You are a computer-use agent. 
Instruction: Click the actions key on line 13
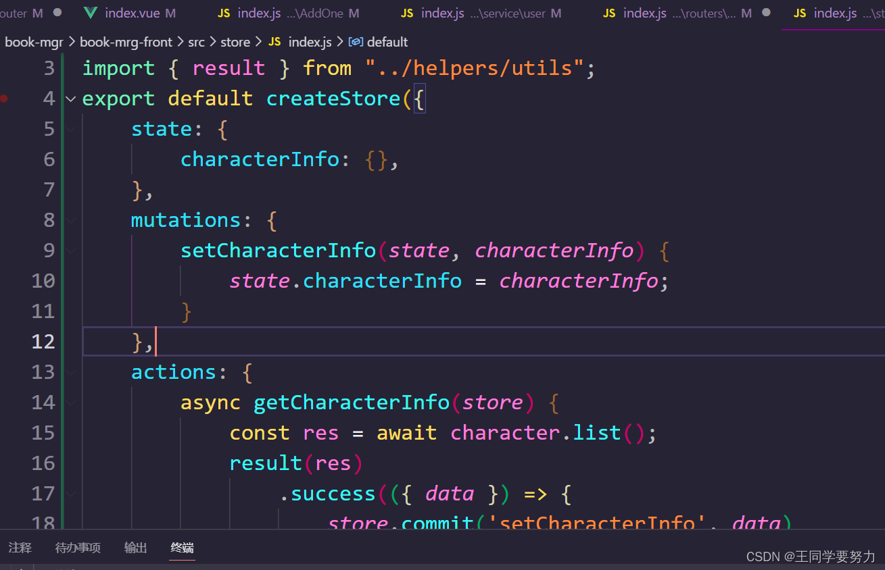click(174, 372)
